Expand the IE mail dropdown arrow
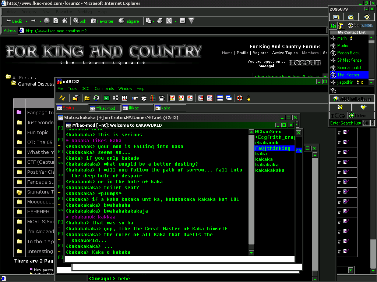The width and height of the screenshot is (377, 282). [153, 21]
